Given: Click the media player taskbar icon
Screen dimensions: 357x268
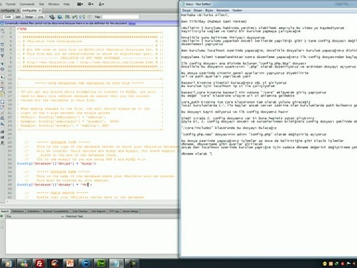Looking at the screenshot, I should pos(8,264).
